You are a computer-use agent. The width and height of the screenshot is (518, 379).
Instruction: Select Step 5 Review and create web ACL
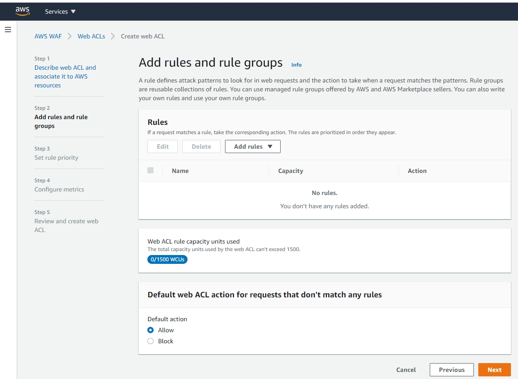click(66, 225)
